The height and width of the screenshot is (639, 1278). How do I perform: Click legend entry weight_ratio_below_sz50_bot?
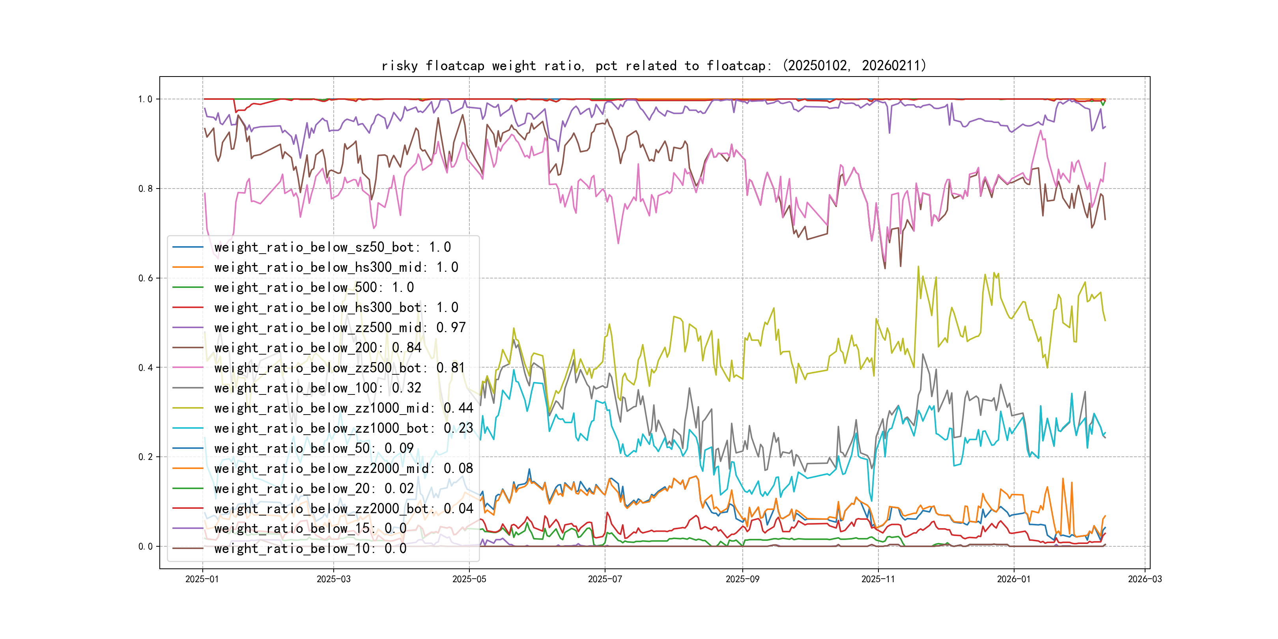click(x=332, y=247)
